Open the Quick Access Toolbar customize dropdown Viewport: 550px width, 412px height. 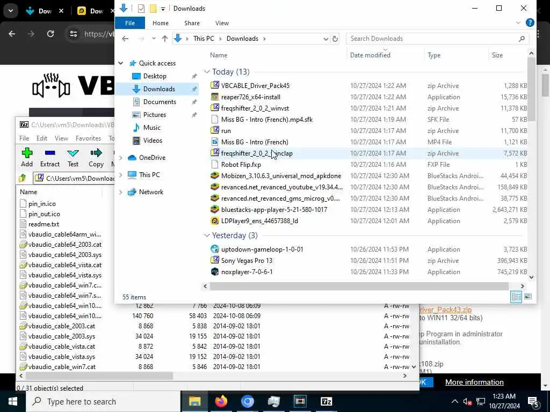click(x=163, y=9)
